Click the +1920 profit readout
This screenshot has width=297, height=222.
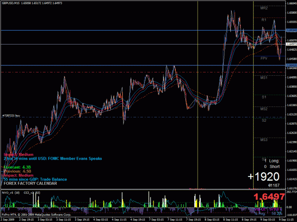tap(263, 177)
